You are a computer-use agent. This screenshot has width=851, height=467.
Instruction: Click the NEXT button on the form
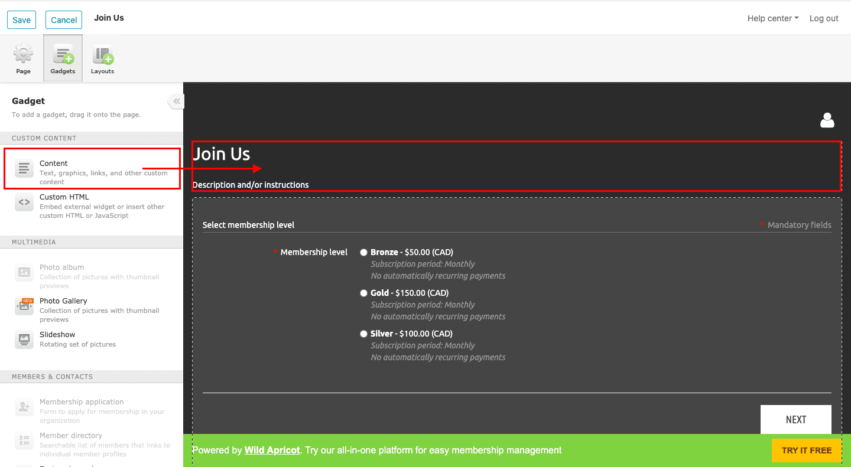pyautogui.click(x=795, y=419)
